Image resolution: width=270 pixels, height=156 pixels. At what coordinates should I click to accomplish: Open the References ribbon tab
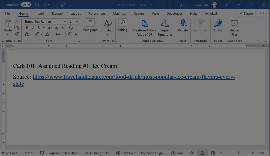pyautogui.click(x=97, y=13)
